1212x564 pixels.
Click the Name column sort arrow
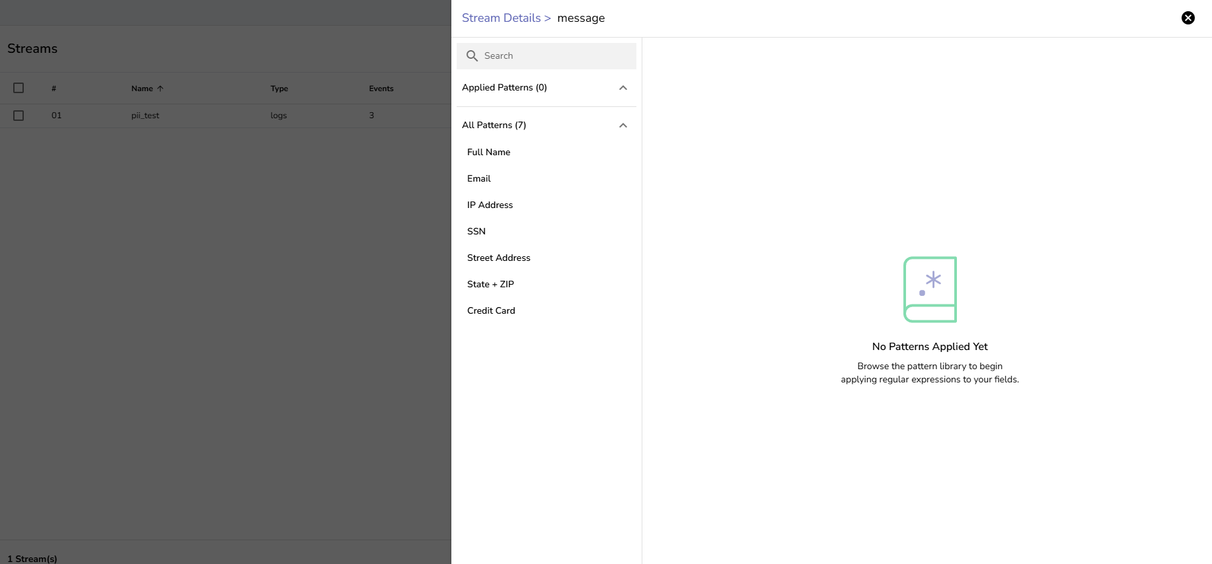point(160,88)
